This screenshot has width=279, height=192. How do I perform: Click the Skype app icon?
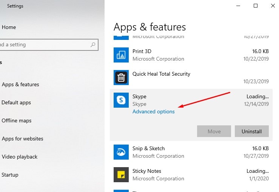click(121, 100)
